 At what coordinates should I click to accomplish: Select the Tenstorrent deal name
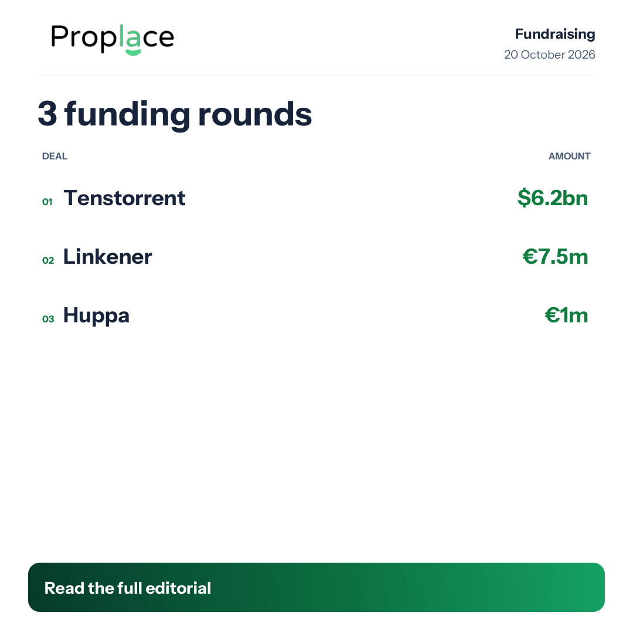124,198
